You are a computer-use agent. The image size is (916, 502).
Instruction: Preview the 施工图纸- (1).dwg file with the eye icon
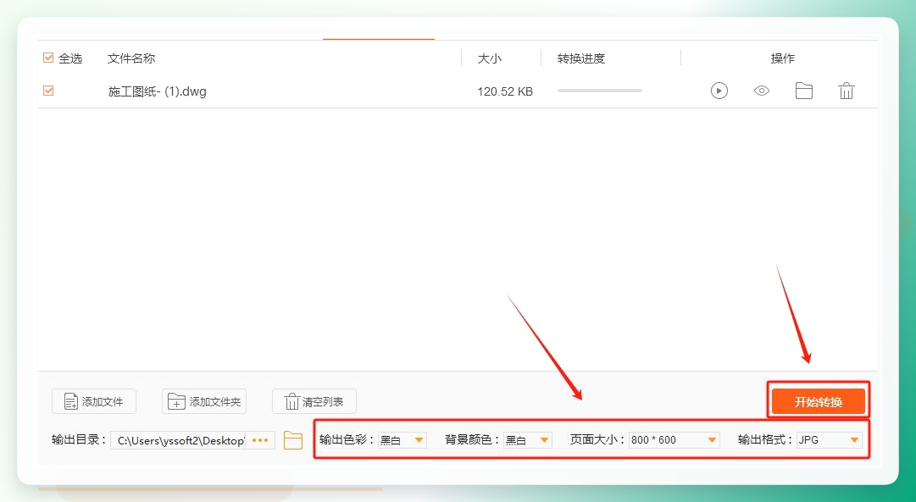762,91
